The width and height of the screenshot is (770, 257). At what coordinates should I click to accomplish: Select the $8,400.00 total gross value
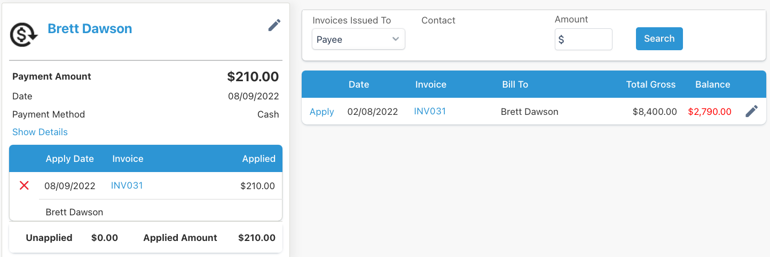[655, 112]
